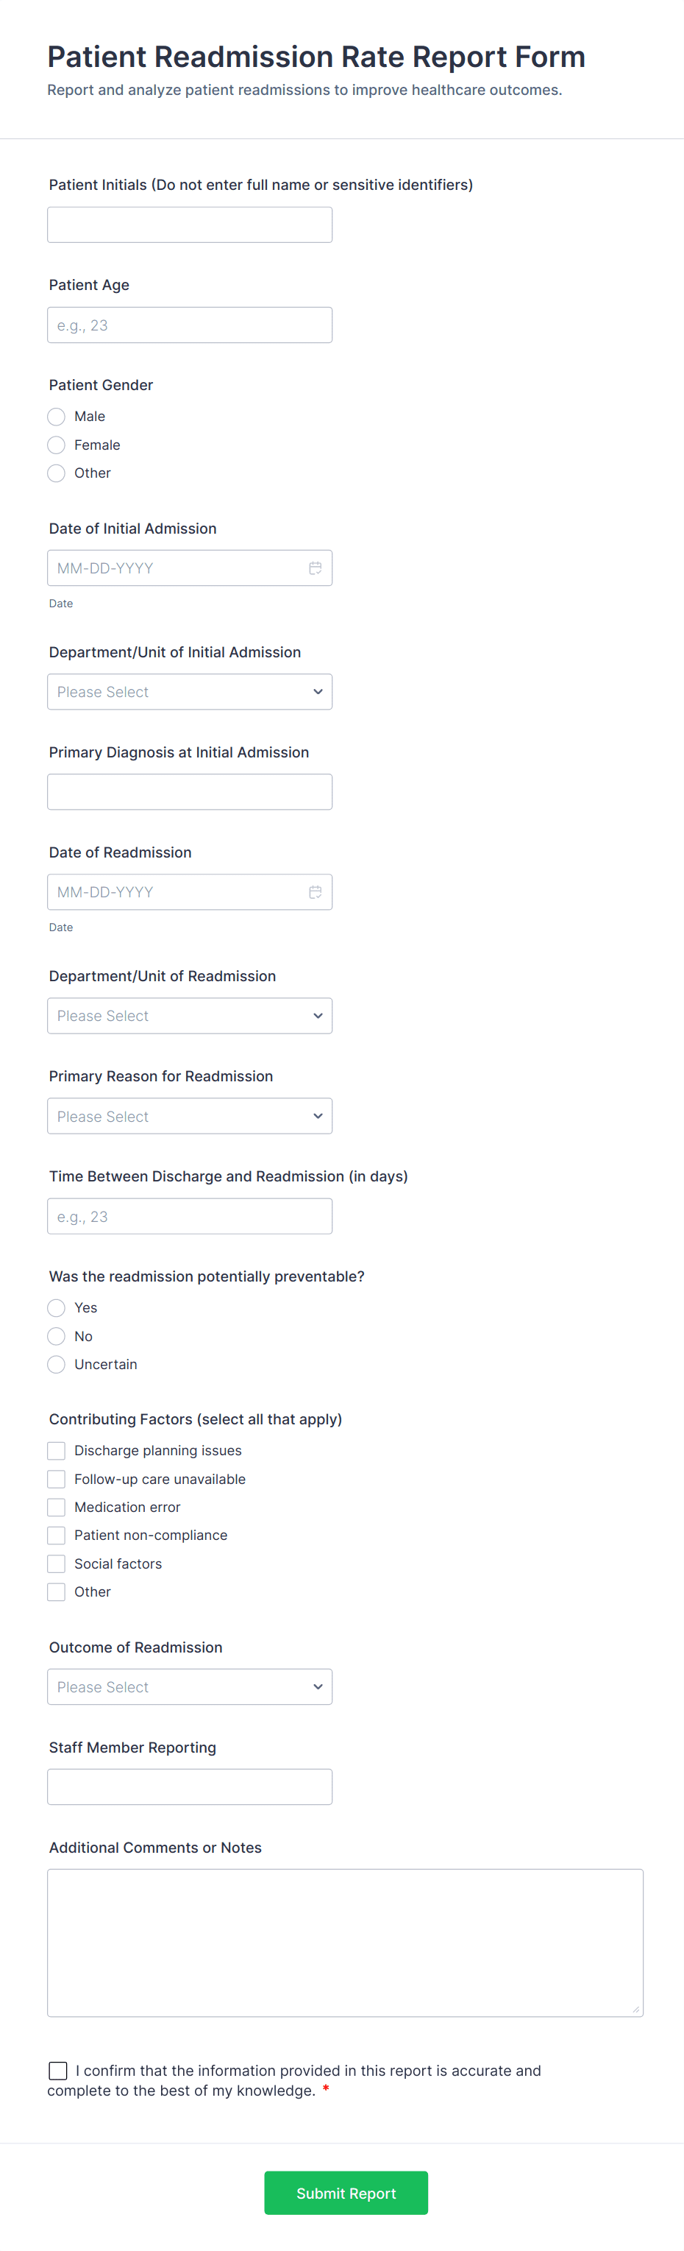The height and width of the screenshot is (2251, 684).
Task: Open the Outcome of Readmission dropdown
Action: pos(190,1686)
